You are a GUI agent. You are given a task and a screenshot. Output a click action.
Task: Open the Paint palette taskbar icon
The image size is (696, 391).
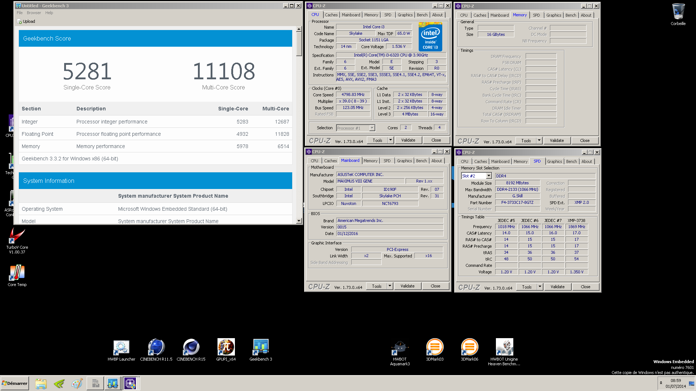77,383
